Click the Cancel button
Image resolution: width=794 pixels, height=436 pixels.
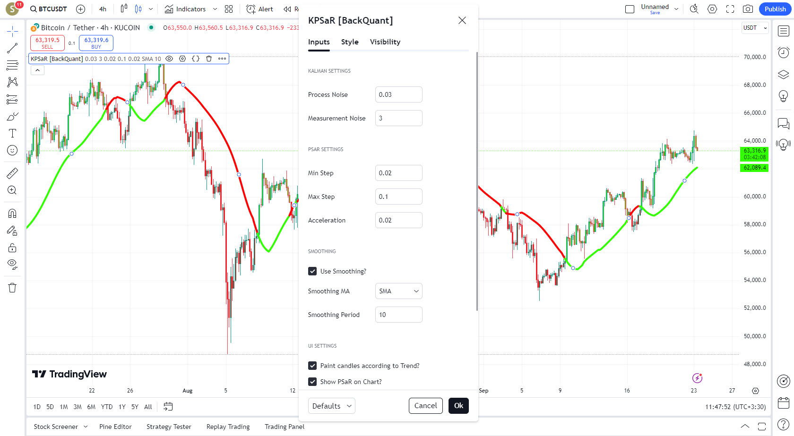426,406
